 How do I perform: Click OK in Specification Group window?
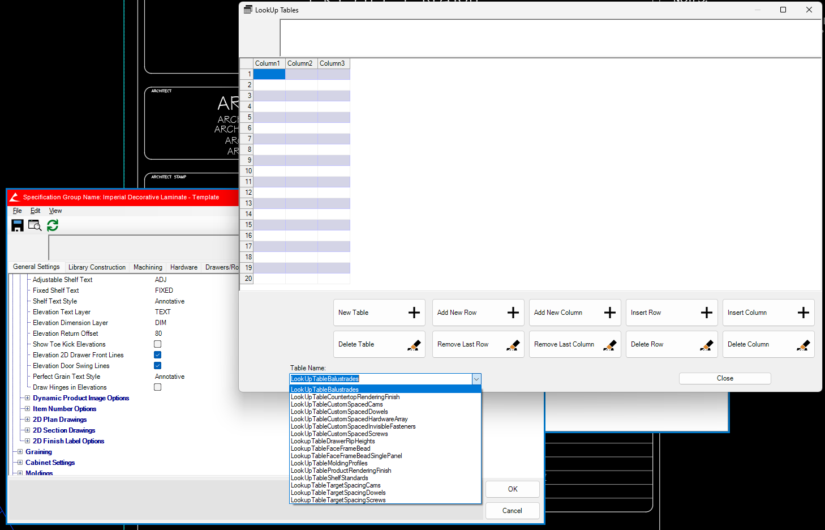513,489
